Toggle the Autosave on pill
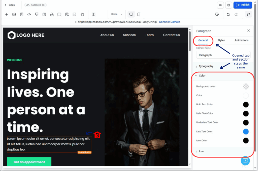 tap(36, 5)
